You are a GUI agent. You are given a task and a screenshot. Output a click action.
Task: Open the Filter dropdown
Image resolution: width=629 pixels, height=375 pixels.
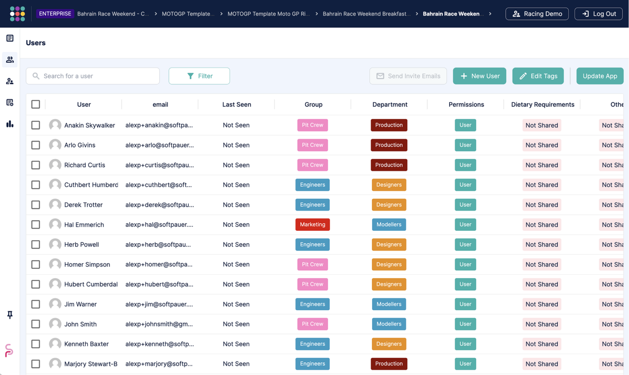199,76
